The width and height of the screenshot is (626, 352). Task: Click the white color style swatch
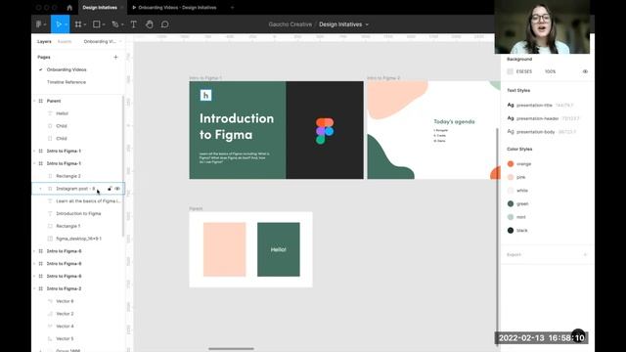(511, 191)
